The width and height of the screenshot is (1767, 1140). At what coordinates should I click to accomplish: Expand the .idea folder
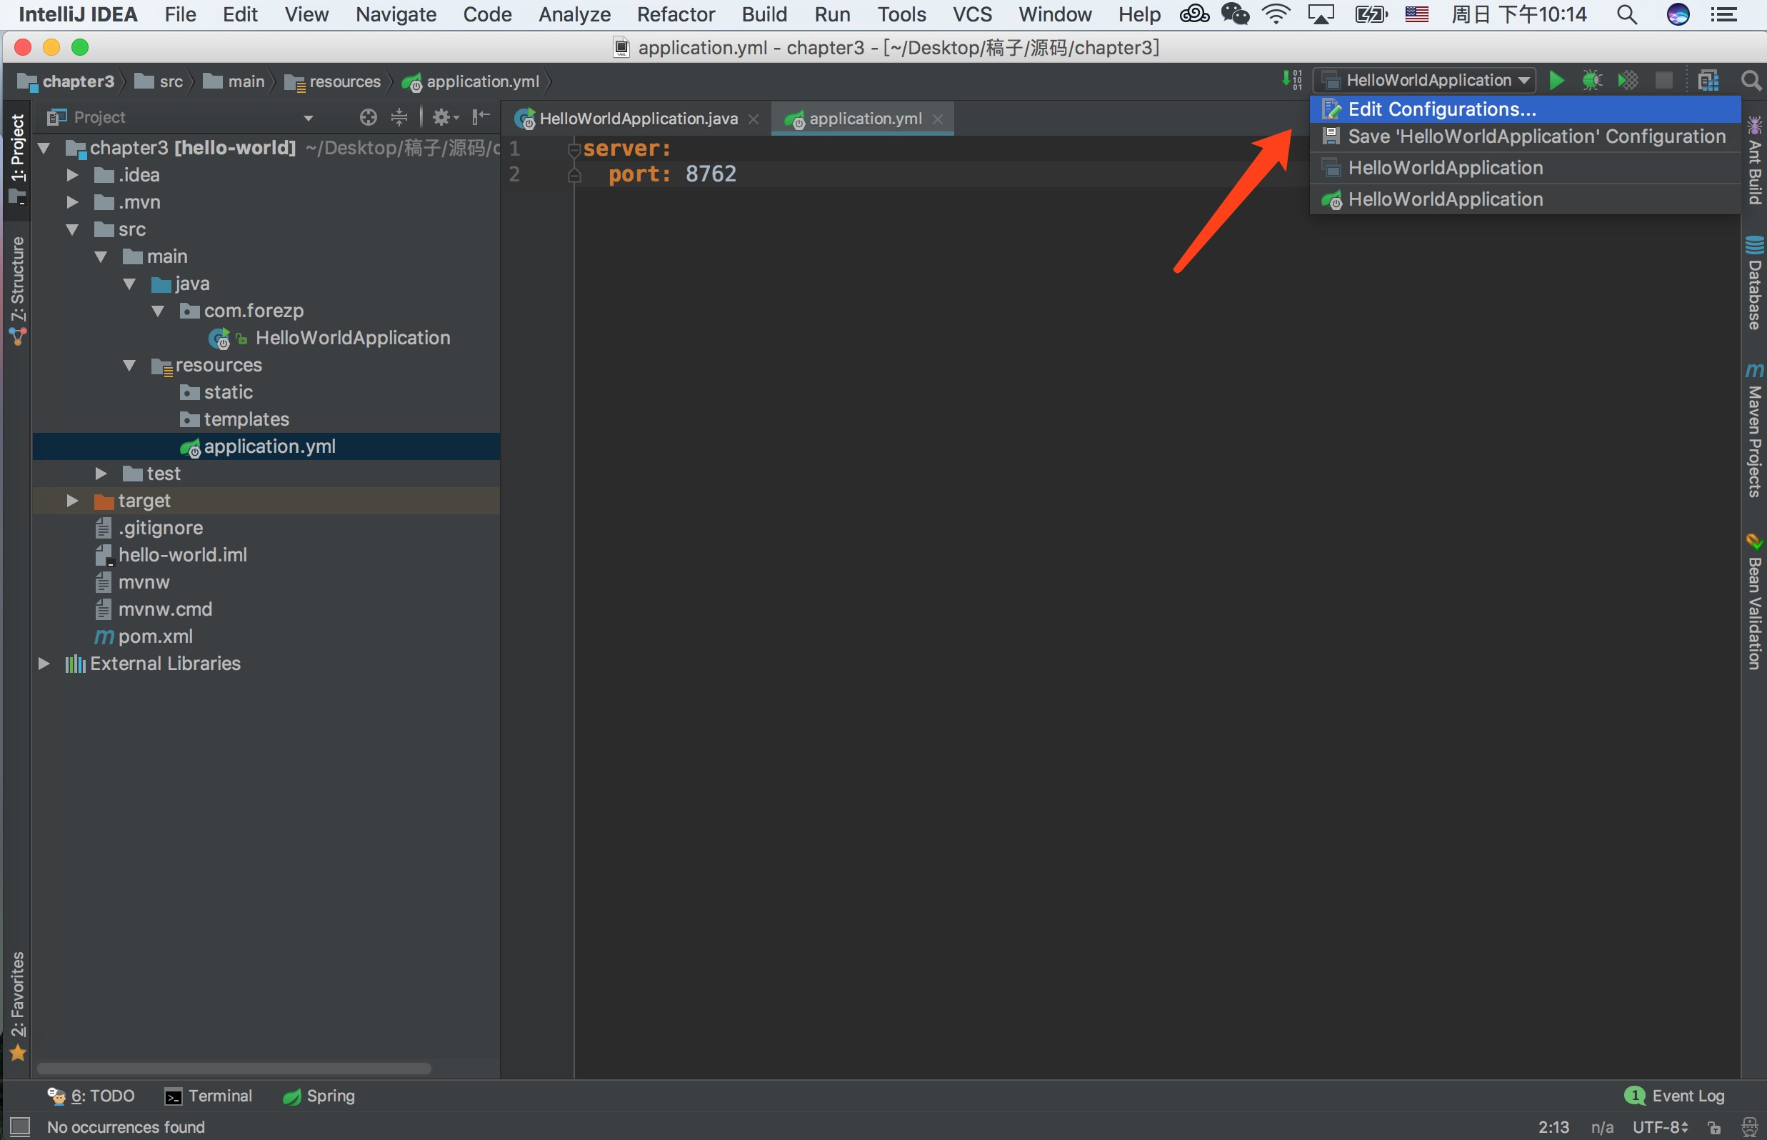click(x=73, y=176)
